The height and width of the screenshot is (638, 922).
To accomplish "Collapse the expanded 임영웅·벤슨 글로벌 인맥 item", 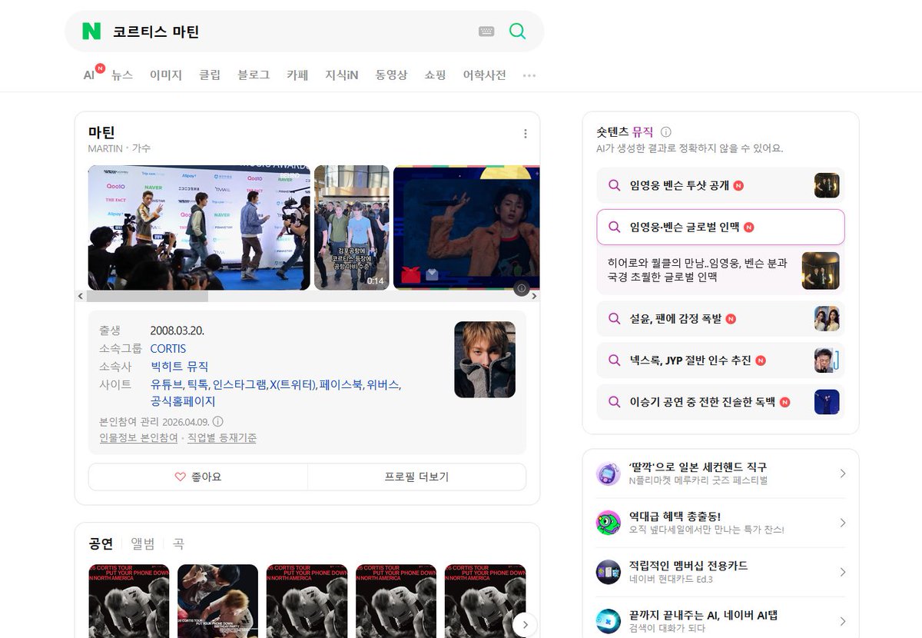I will click(721, 227).
